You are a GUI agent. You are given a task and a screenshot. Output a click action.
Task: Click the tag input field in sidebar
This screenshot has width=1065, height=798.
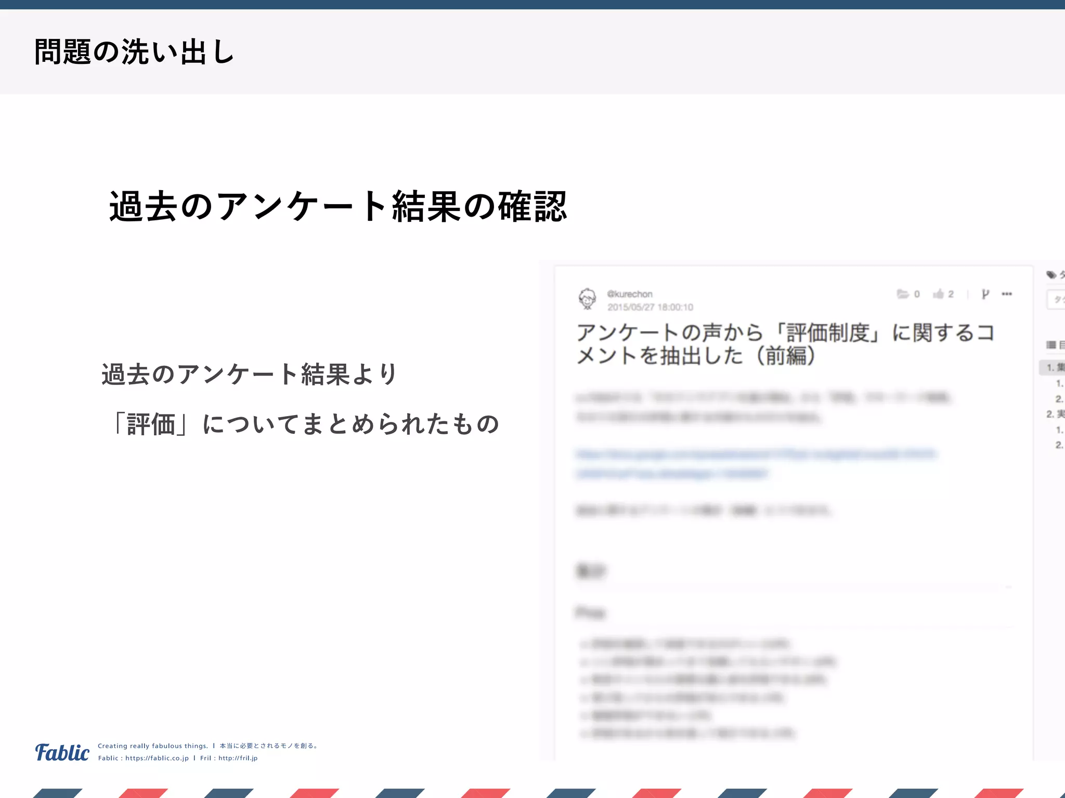(1056, 299)
